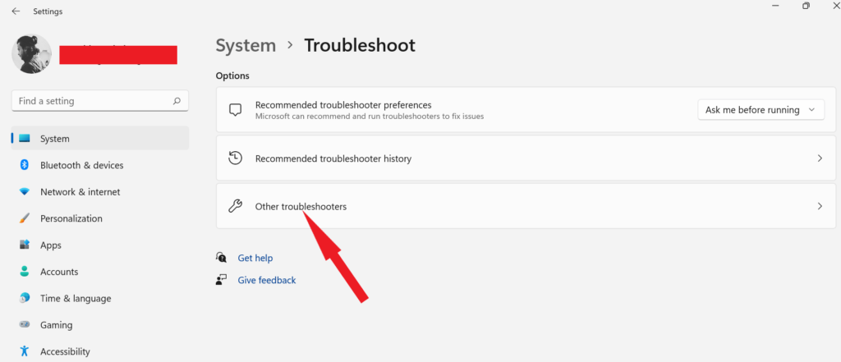Open Personalization settings

click(99, 218)
